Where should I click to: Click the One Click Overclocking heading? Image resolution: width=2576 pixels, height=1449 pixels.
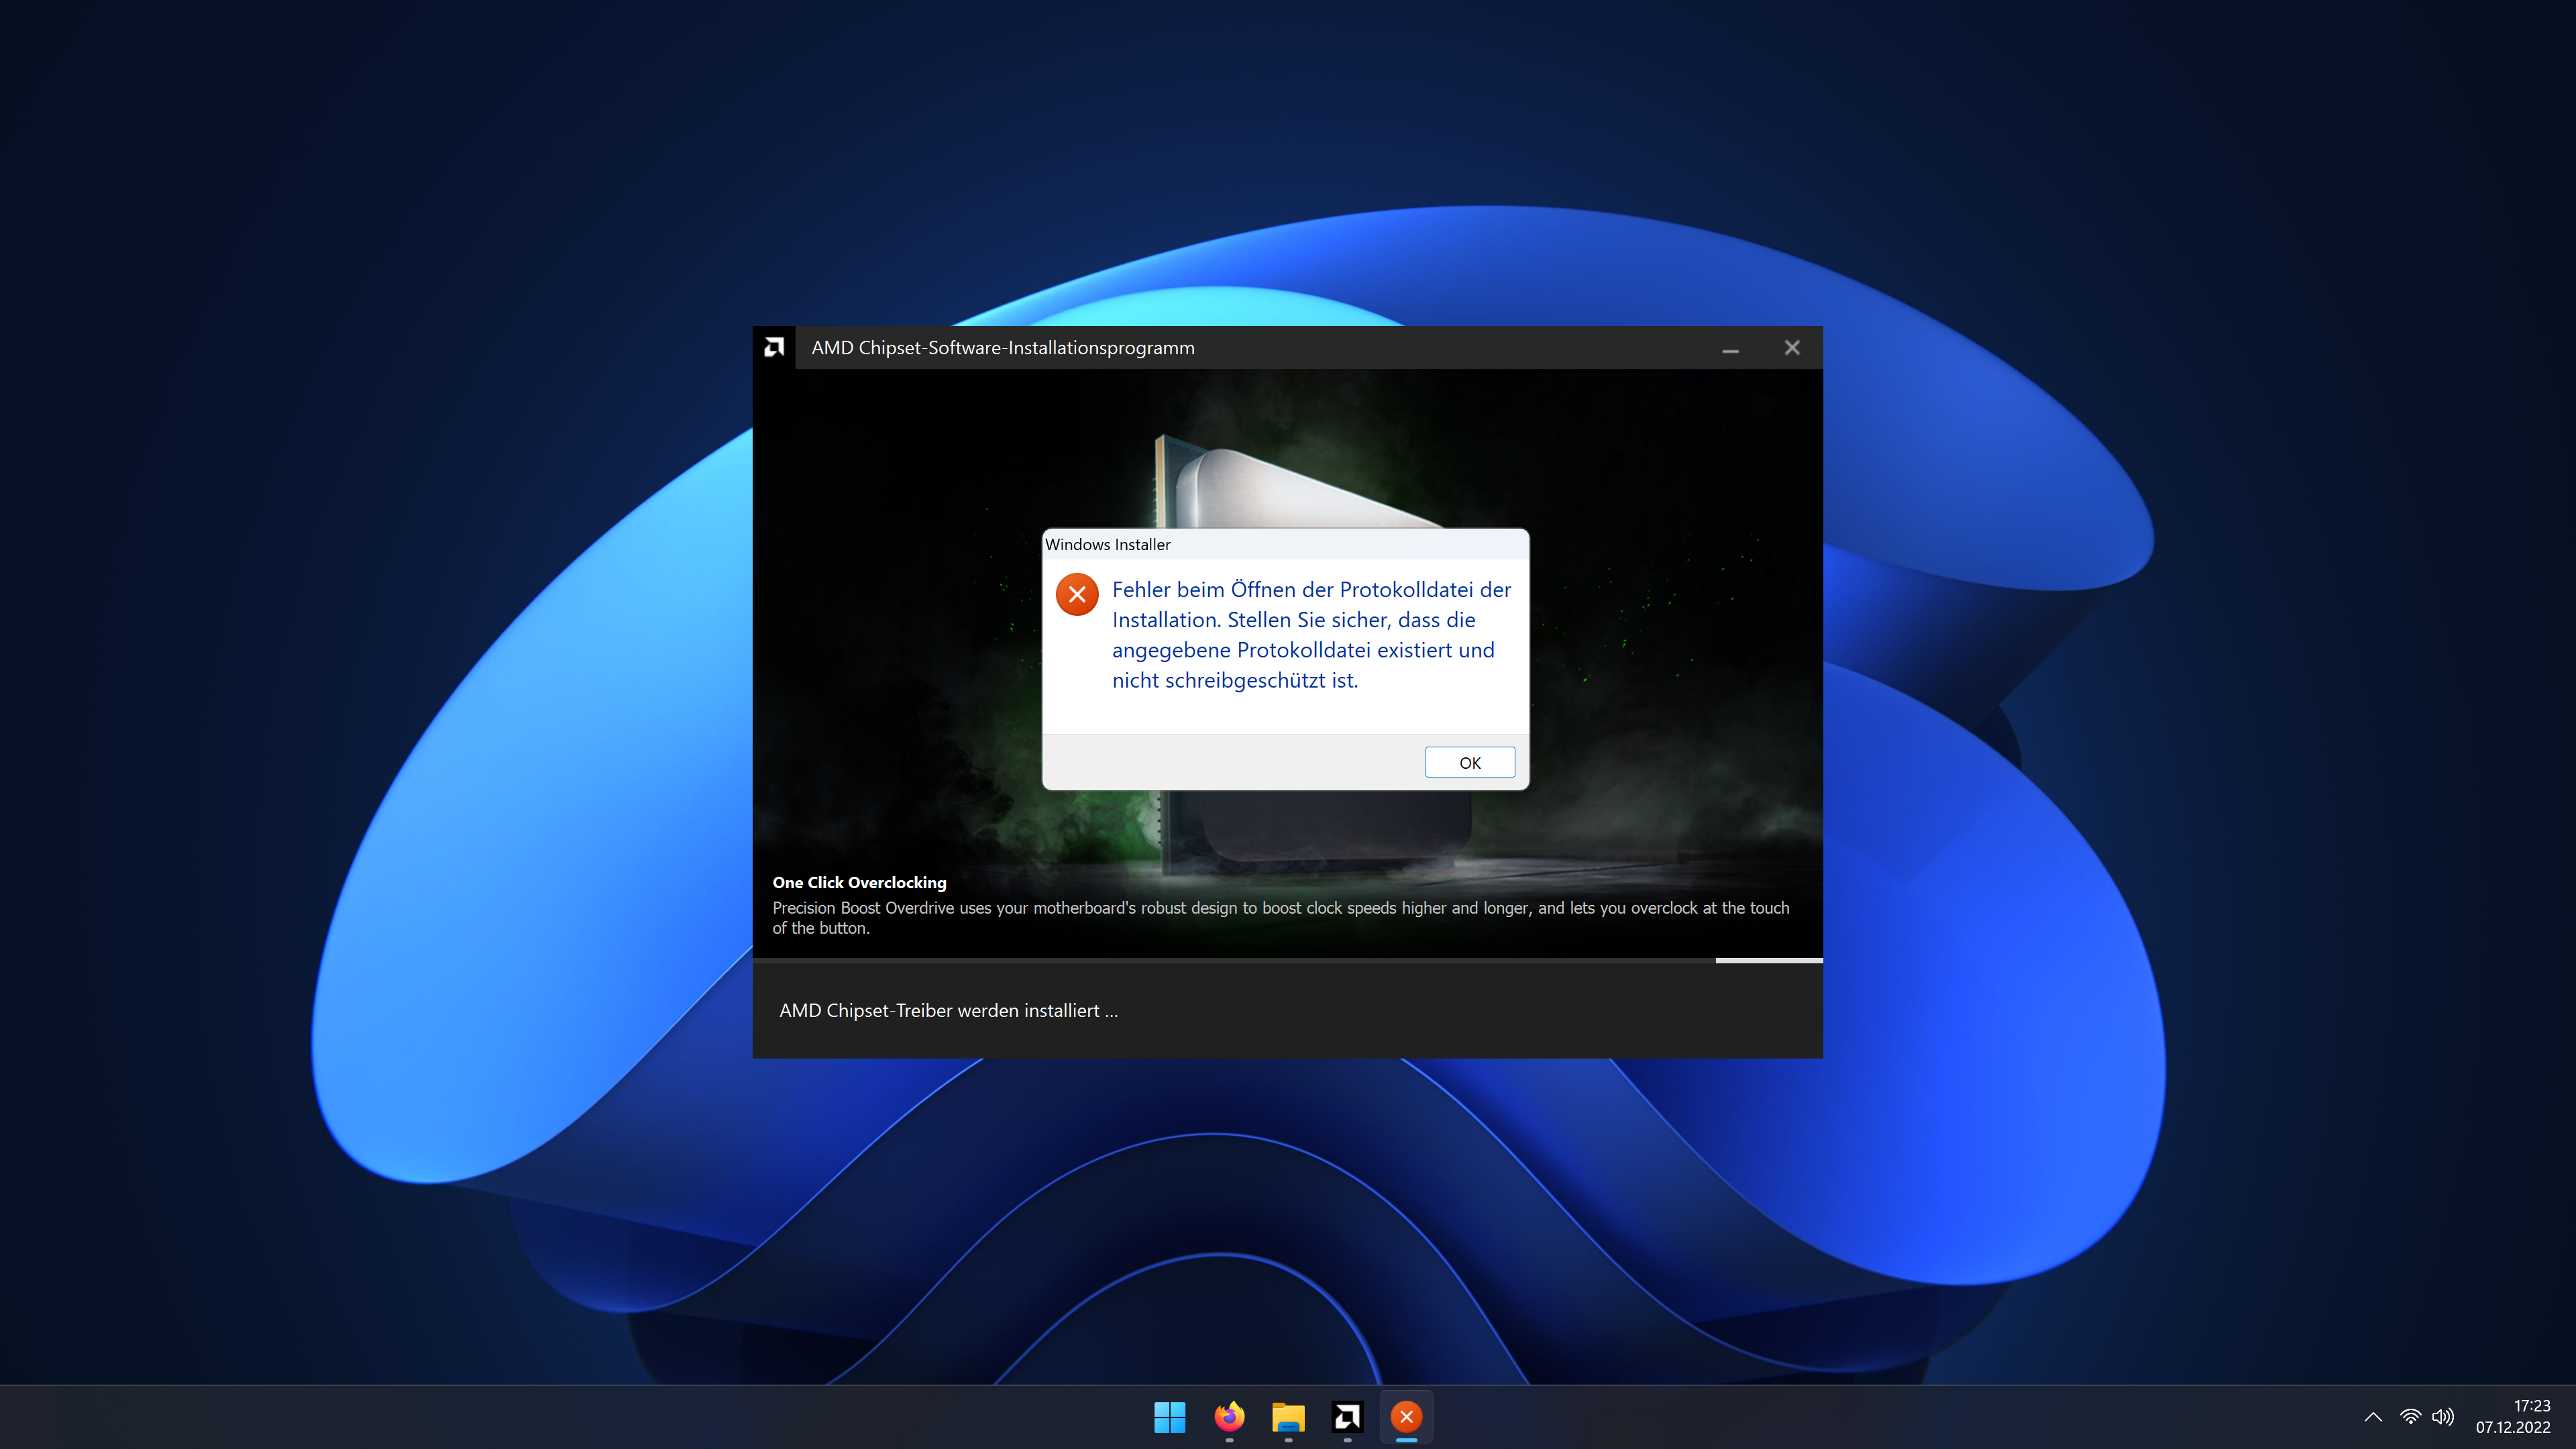(859, 882)
